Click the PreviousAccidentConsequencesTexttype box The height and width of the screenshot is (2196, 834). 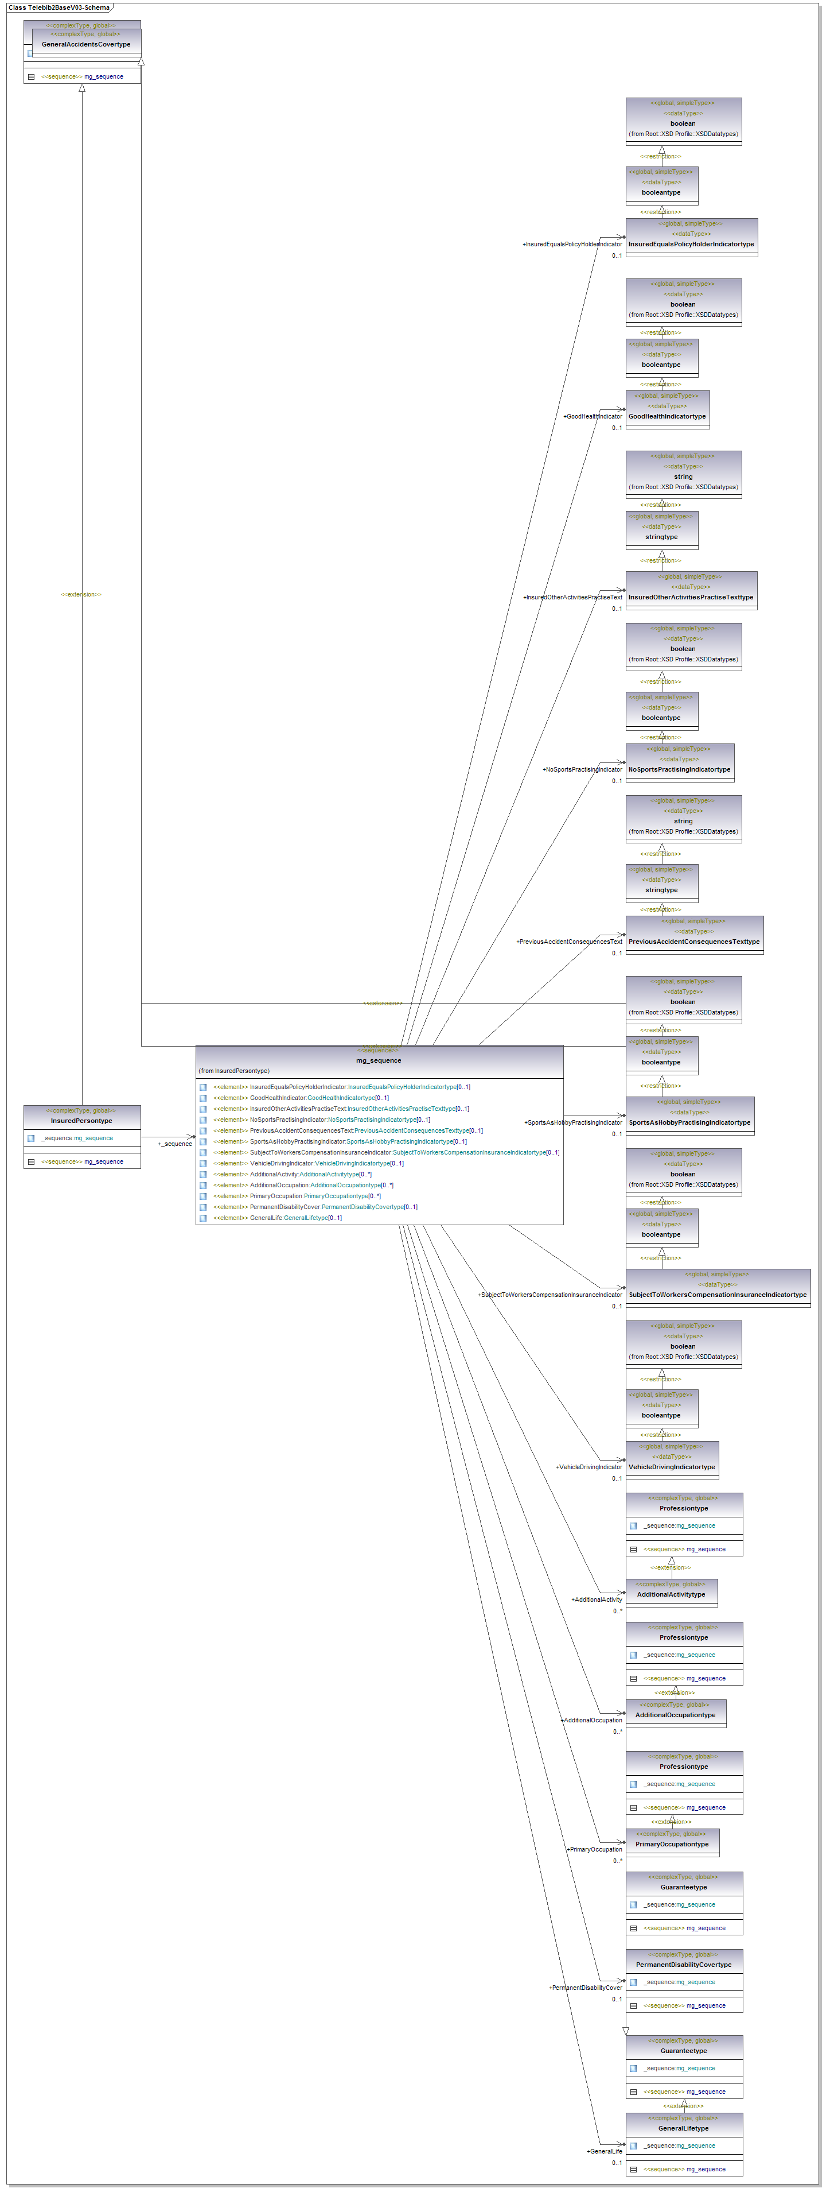693,941
